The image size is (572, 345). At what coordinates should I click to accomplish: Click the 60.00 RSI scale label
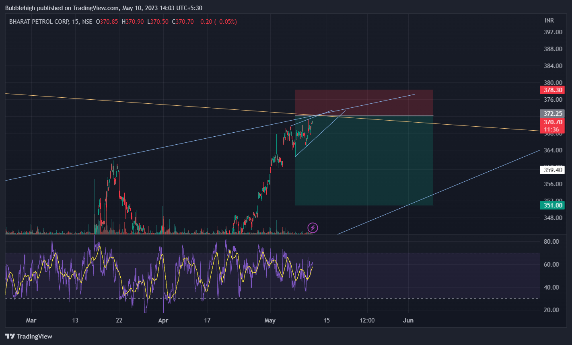[x=552, y=264]
